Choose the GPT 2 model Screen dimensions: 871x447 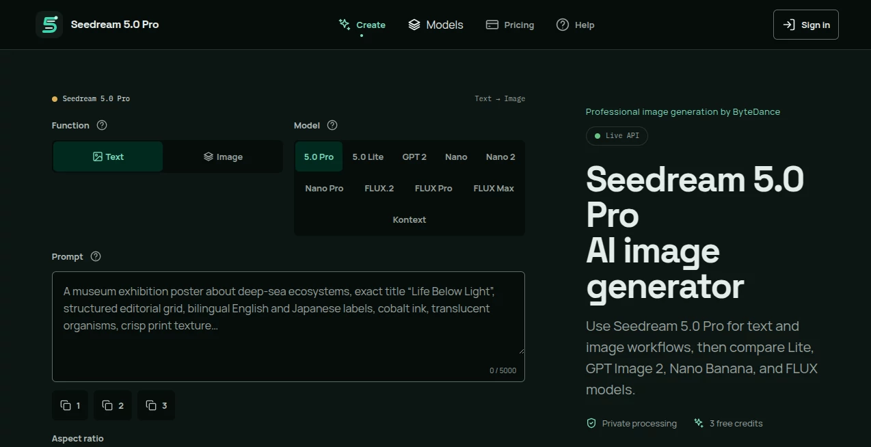pyautogui.click(x=414, y=157)
